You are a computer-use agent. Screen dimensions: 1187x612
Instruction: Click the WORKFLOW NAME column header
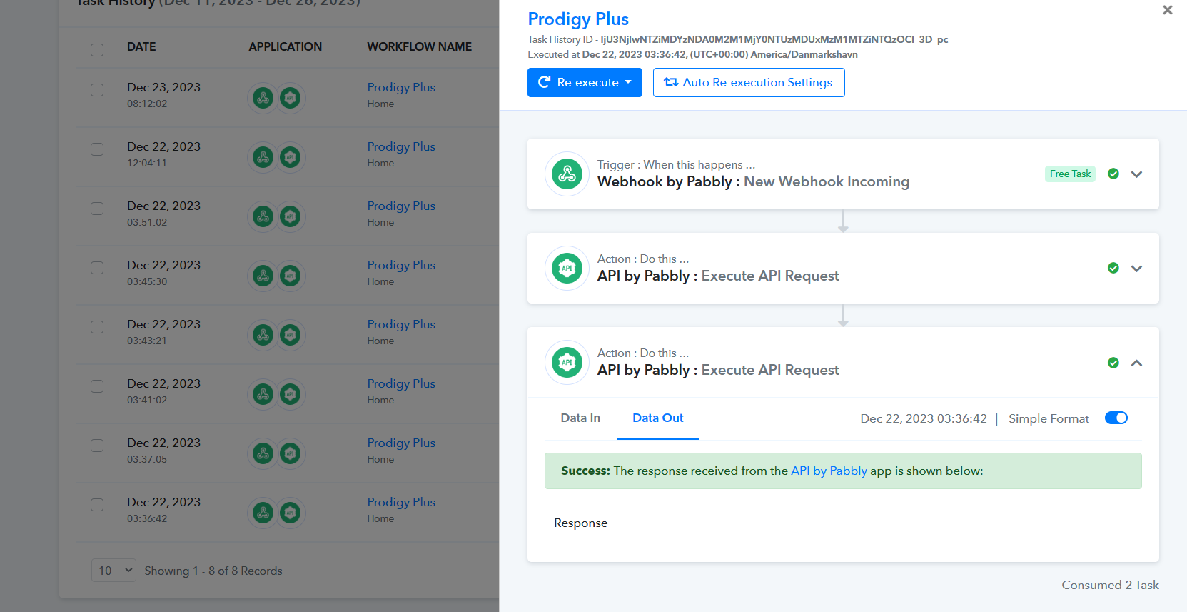click(x=420, y=46)
